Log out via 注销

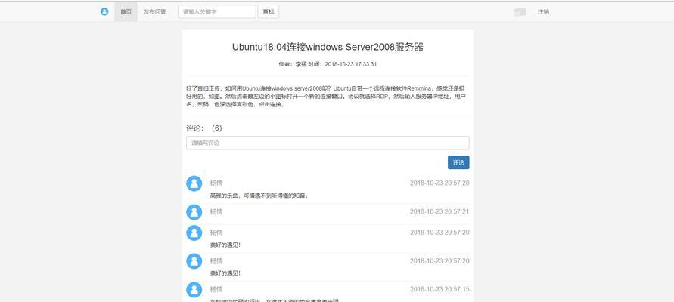point(543,11)
